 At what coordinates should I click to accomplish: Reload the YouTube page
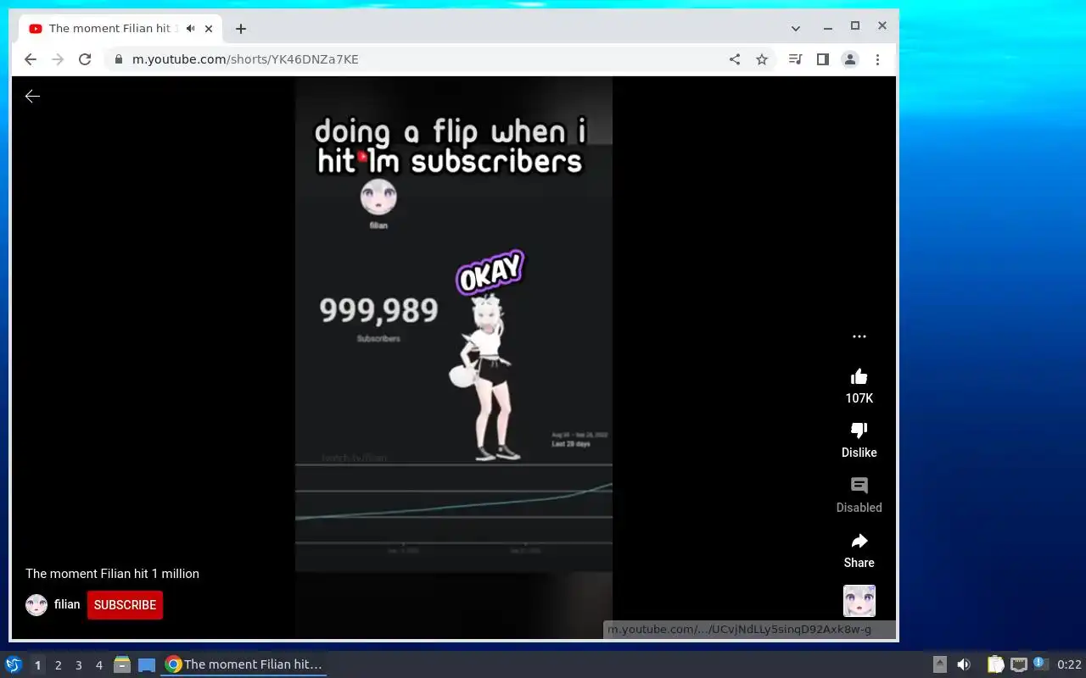click(85, 59)
